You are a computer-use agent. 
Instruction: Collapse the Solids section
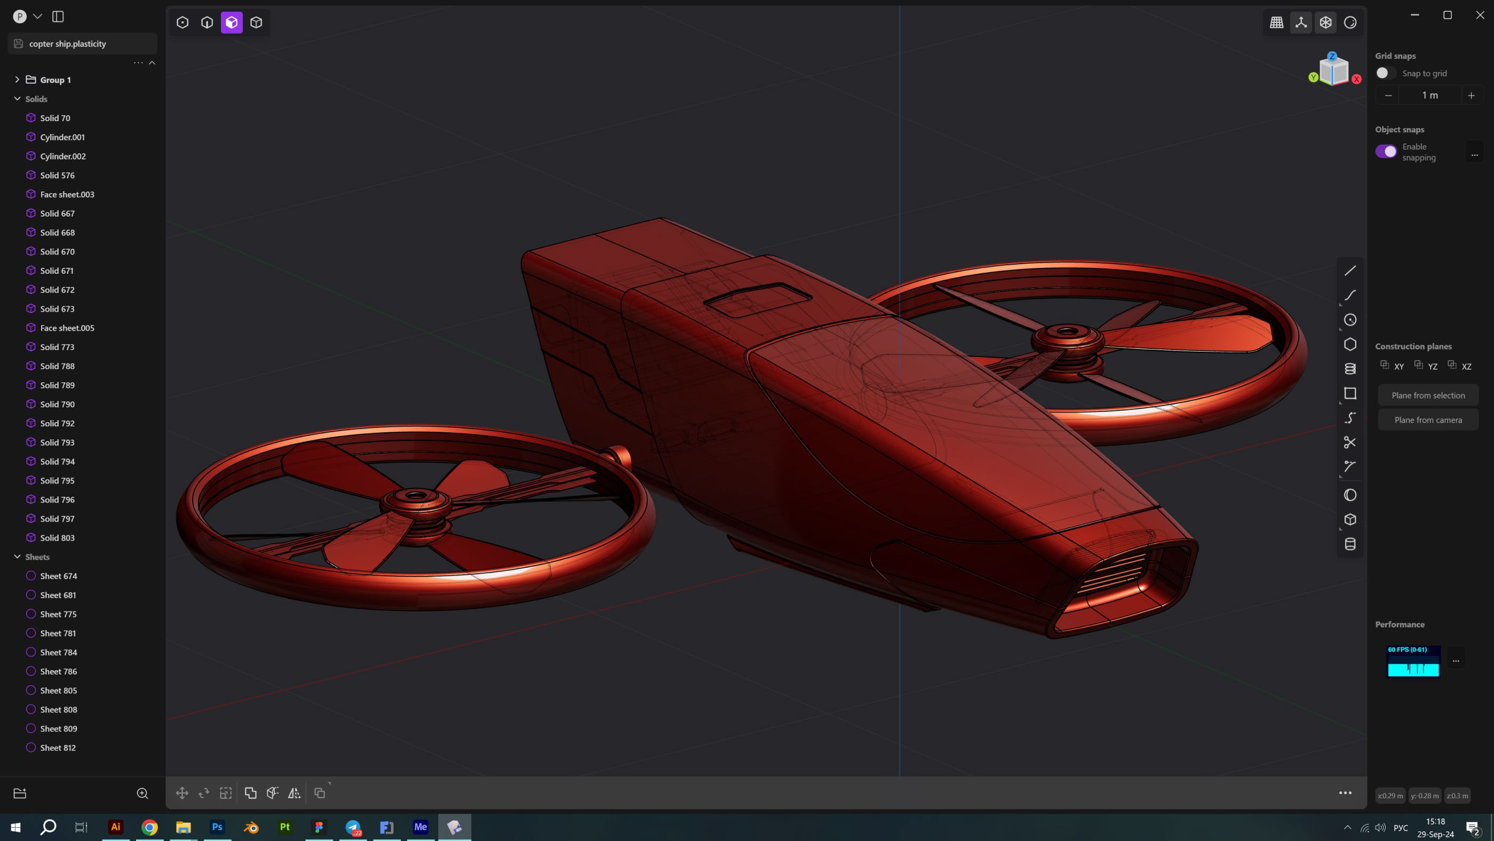(x=17, y=99)
